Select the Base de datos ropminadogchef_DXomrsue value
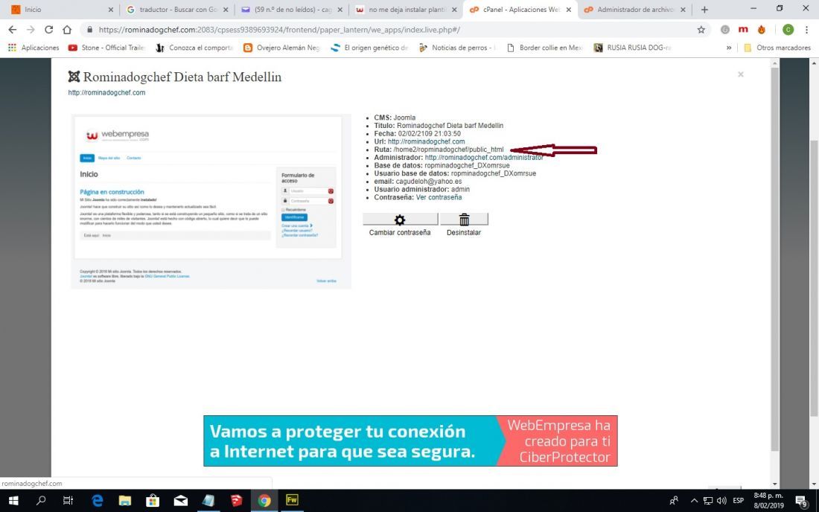The image size is (819, 512). pos(467,165)
